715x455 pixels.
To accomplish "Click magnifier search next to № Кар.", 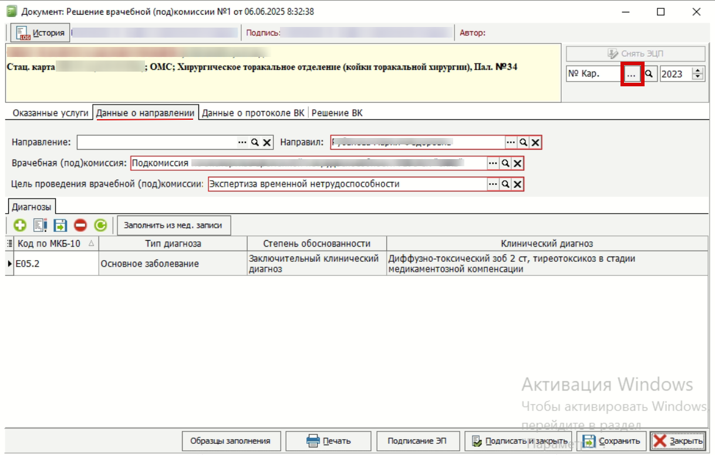I will point(649,74).
